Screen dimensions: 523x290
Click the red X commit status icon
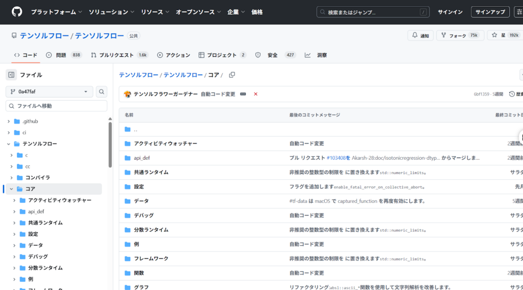(x=255, y=94)
